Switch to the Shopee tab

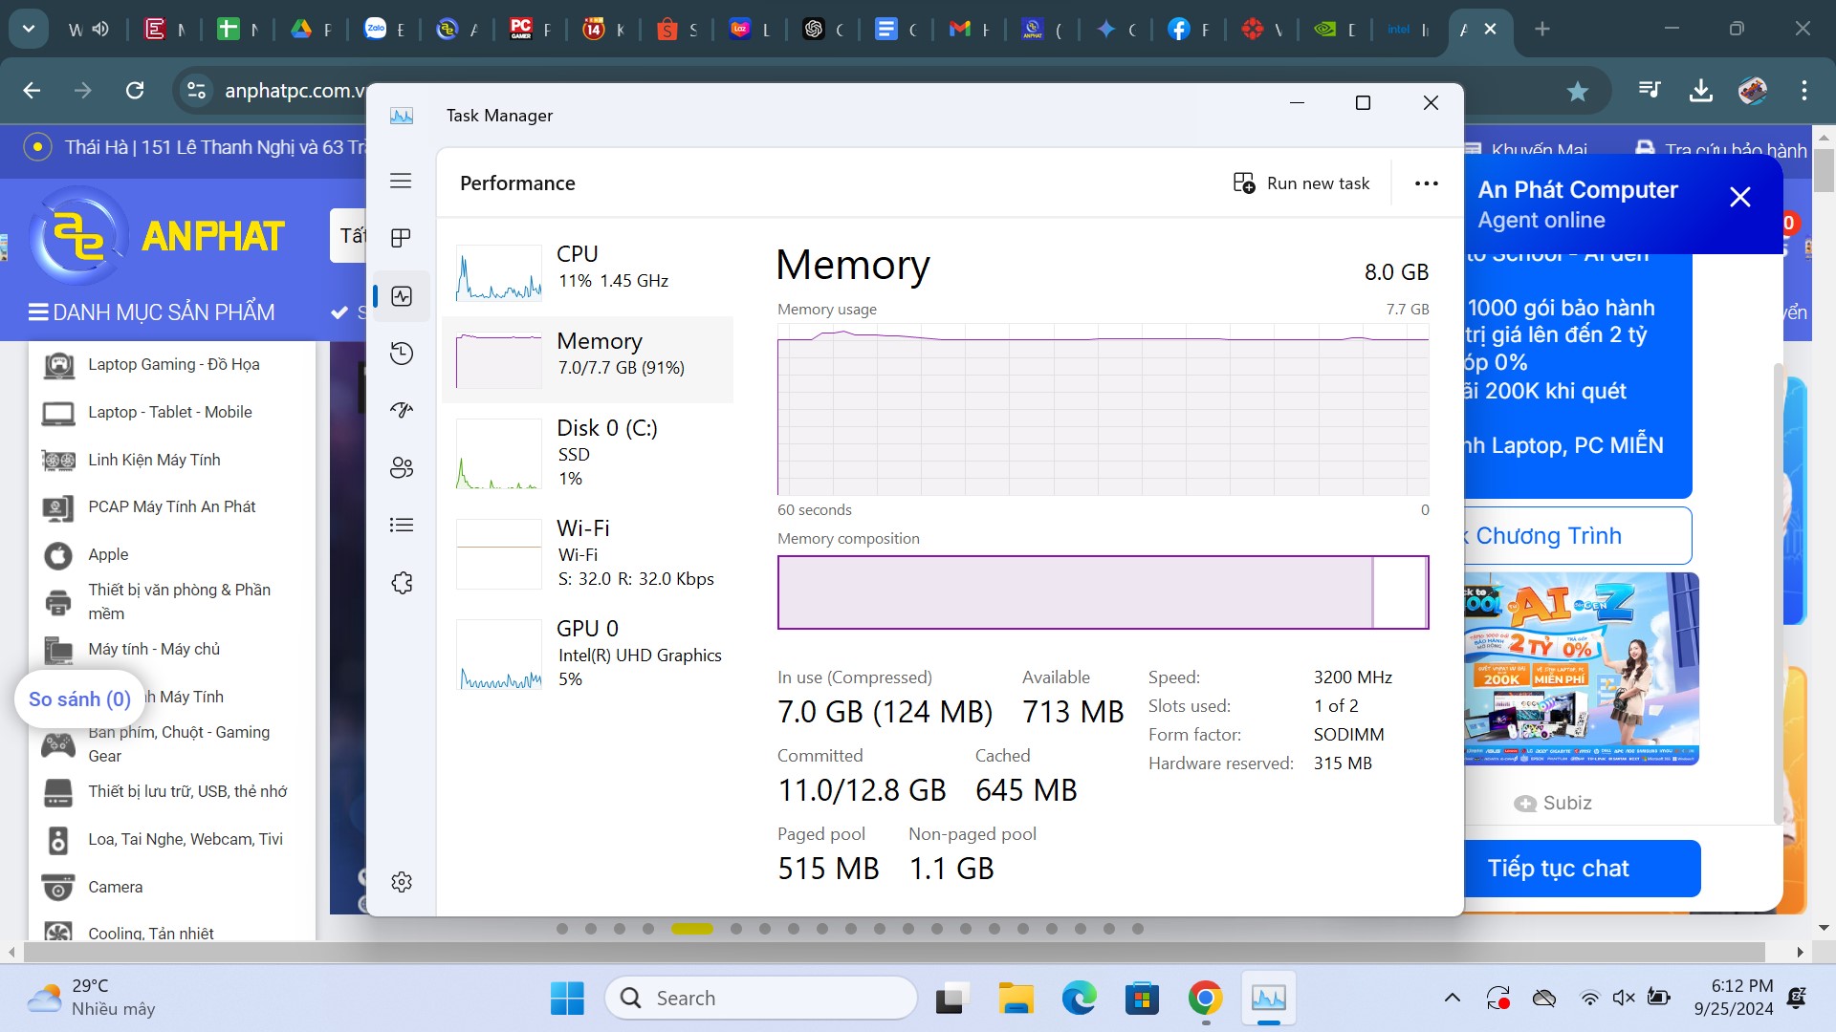[x=678, y=30]
